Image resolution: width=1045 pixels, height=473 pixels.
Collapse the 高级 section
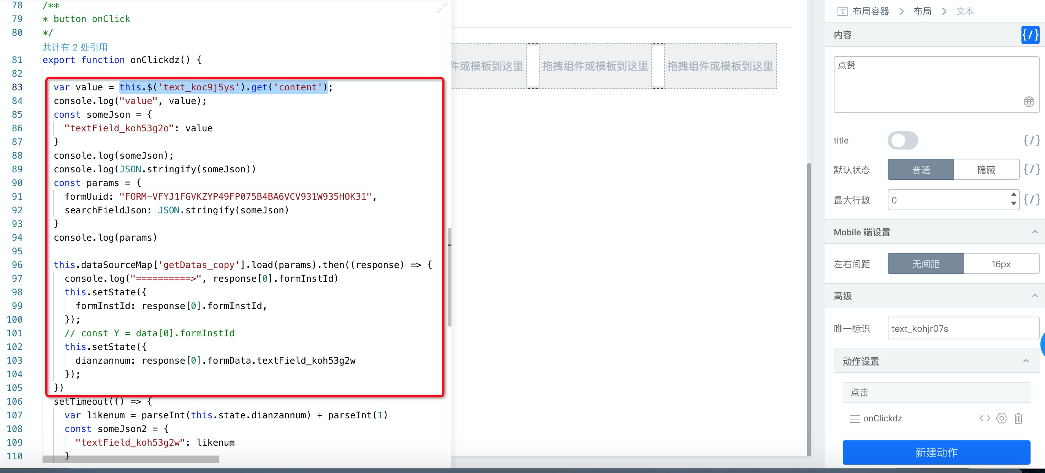tap(1034, 296)
